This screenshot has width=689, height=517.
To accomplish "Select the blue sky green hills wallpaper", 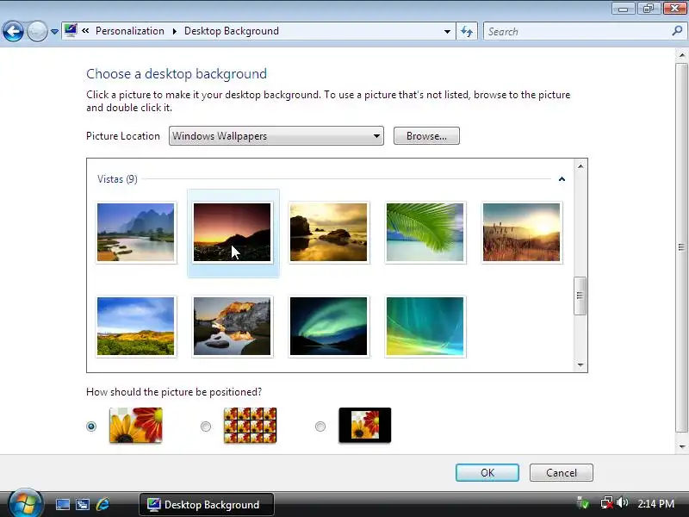I will point(136,327).
